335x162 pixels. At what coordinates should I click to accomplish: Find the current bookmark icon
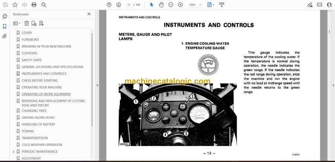[x=41, y=23]
